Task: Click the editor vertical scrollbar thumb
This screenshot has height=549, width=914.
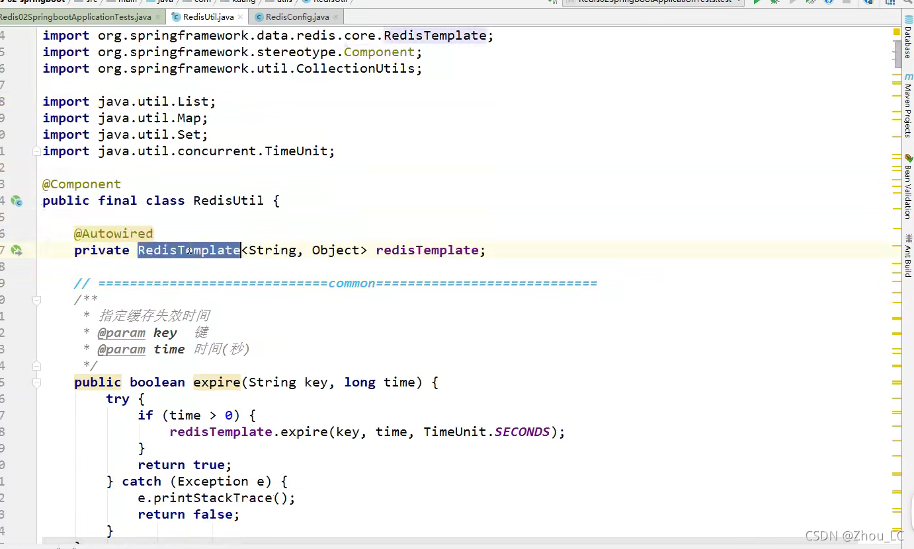Action: coord(898,54)
